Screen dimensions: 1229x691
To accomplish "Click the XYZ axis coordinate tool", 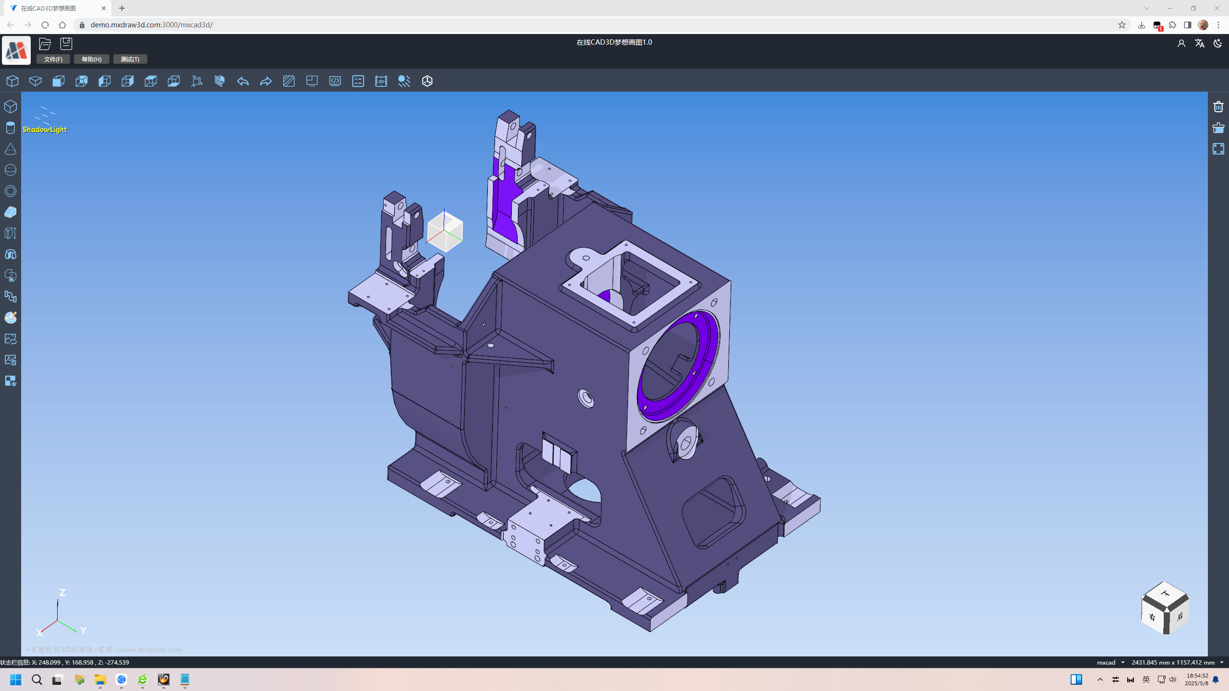I will click(197, 81).
